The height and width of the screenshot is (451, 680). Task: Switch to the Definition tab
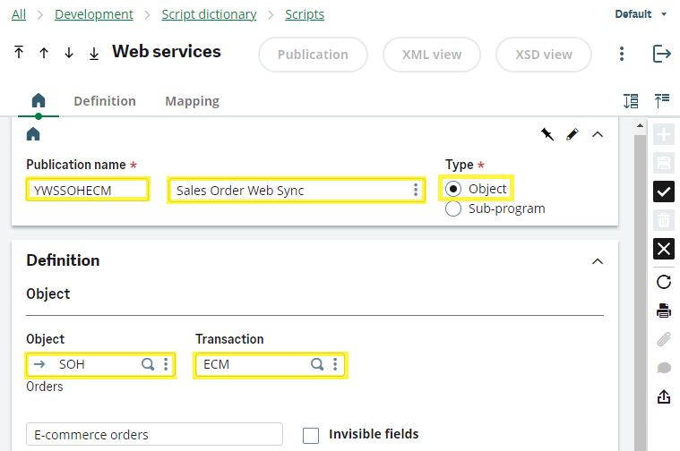(105, 101)
